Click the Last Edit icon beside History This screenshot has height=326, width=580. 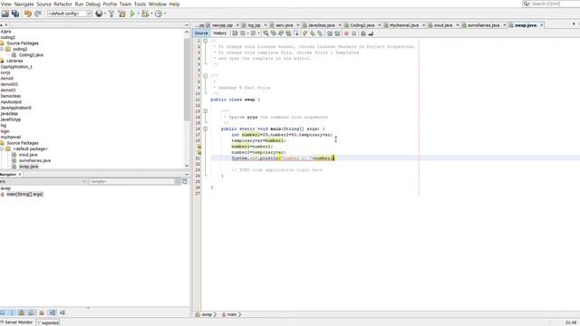point(235,34)
